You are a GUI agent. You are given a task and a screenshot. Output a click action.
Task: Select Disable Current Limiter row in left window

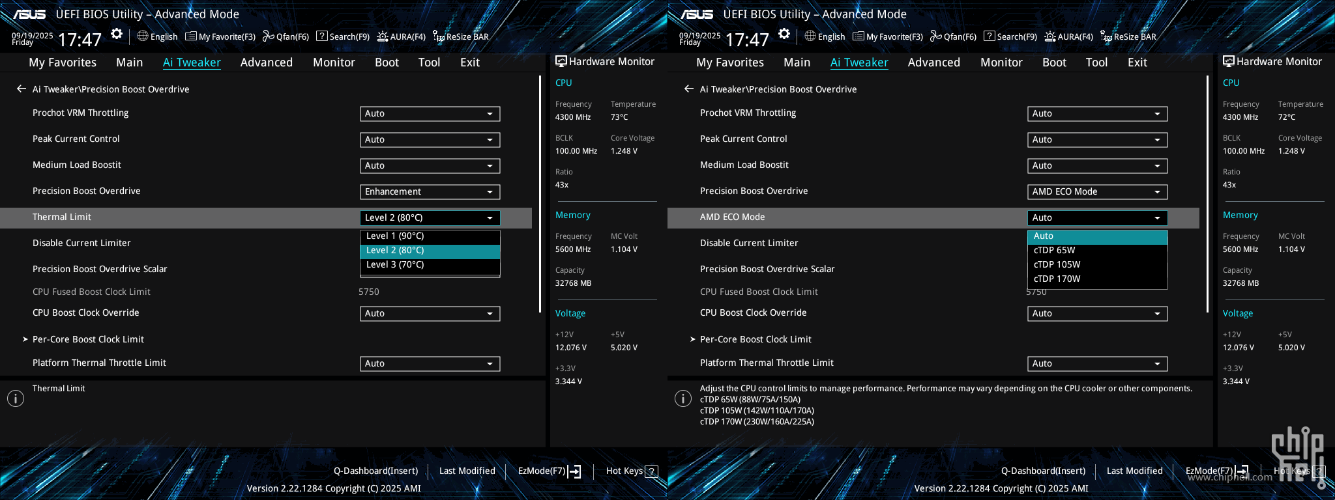click(x=266, y=243)
